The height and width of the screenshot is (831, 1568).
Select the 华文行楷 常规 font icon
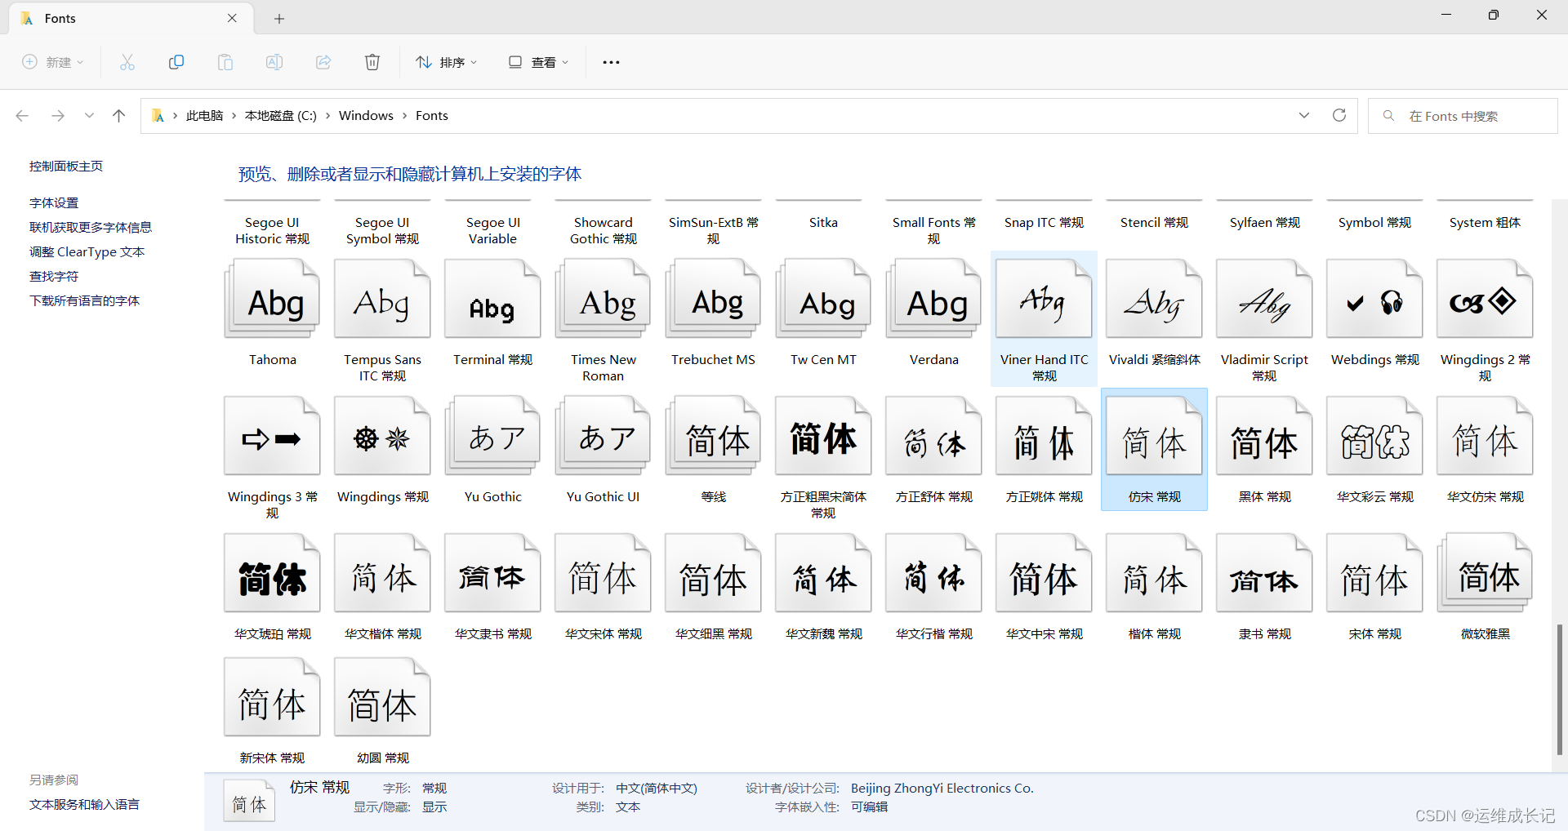(933, 573)
